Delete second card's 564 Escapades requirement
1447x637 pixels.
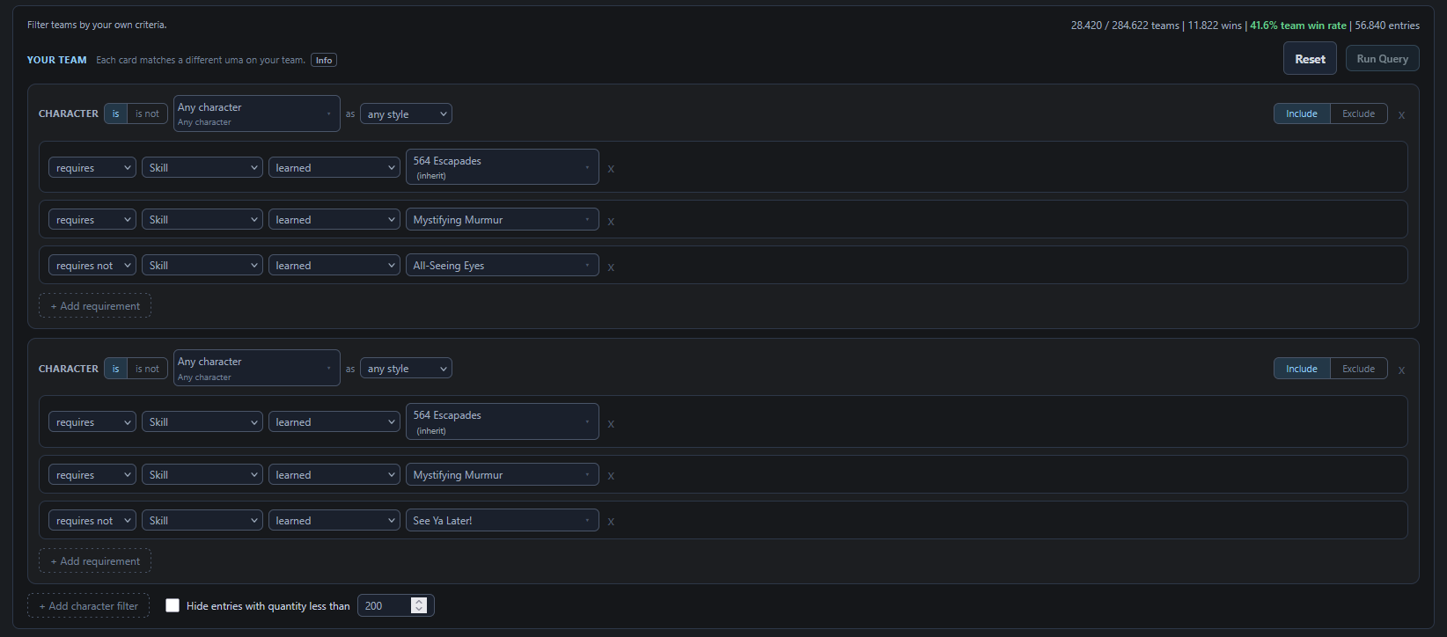coord(611,424)
